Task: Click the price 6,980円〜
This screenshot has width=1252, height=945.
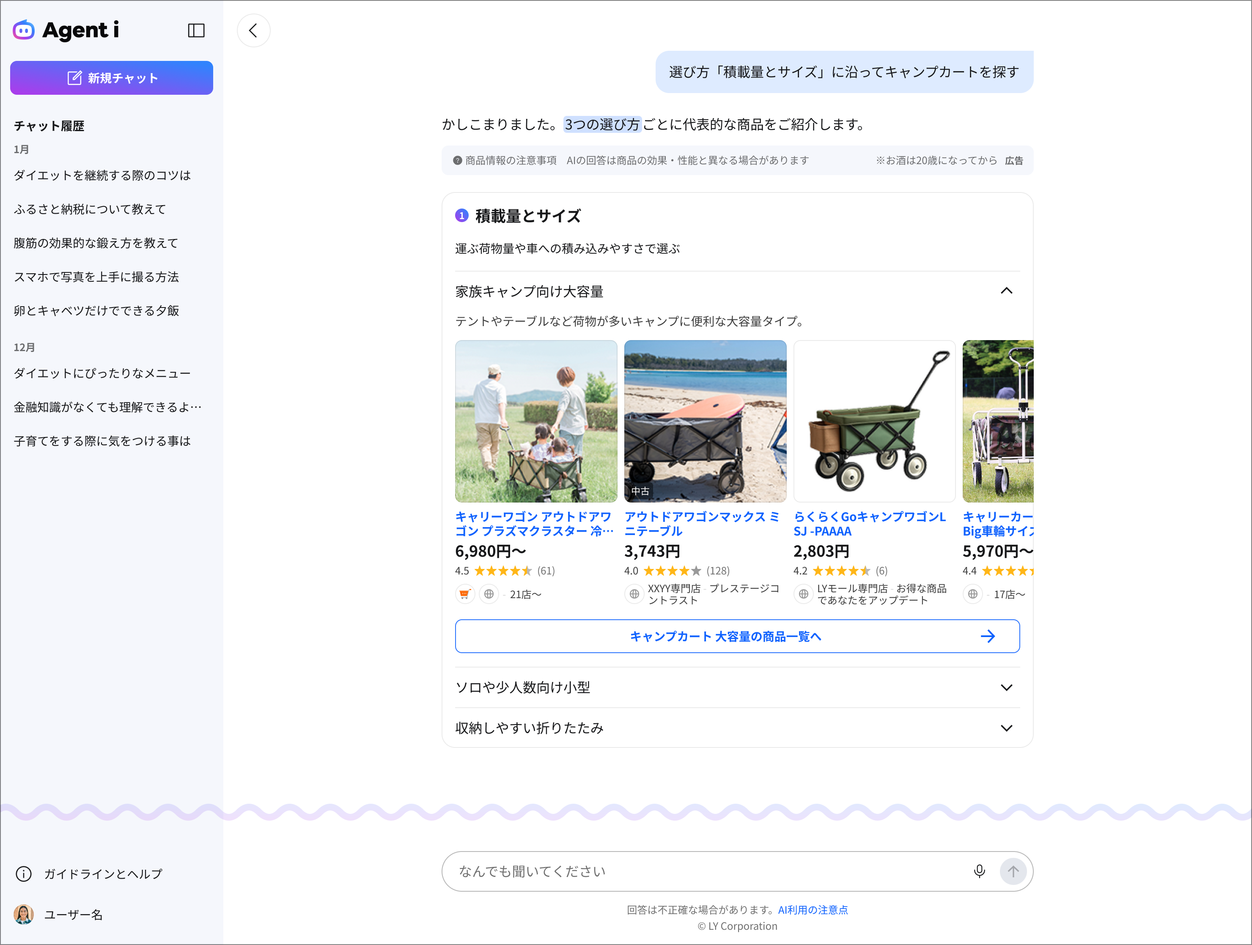Action: 490,551
